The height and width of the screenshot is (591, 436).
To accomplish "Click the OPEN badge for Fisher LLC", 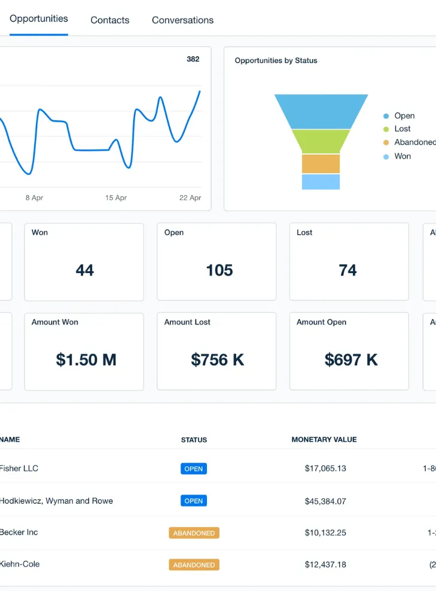I will tap(194, 468).
